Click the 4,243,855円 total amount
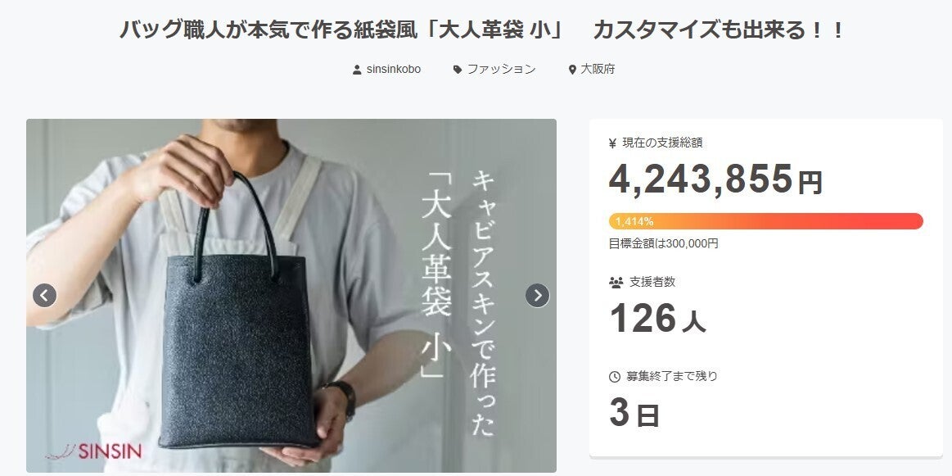Screen dimensions: 952x476 point(715,179)
